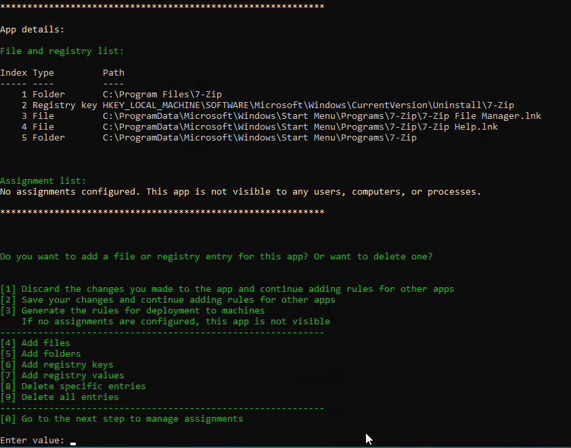The image size is (571, 448).
Task: Click the Add files option
Action: [x=35, y=343]
